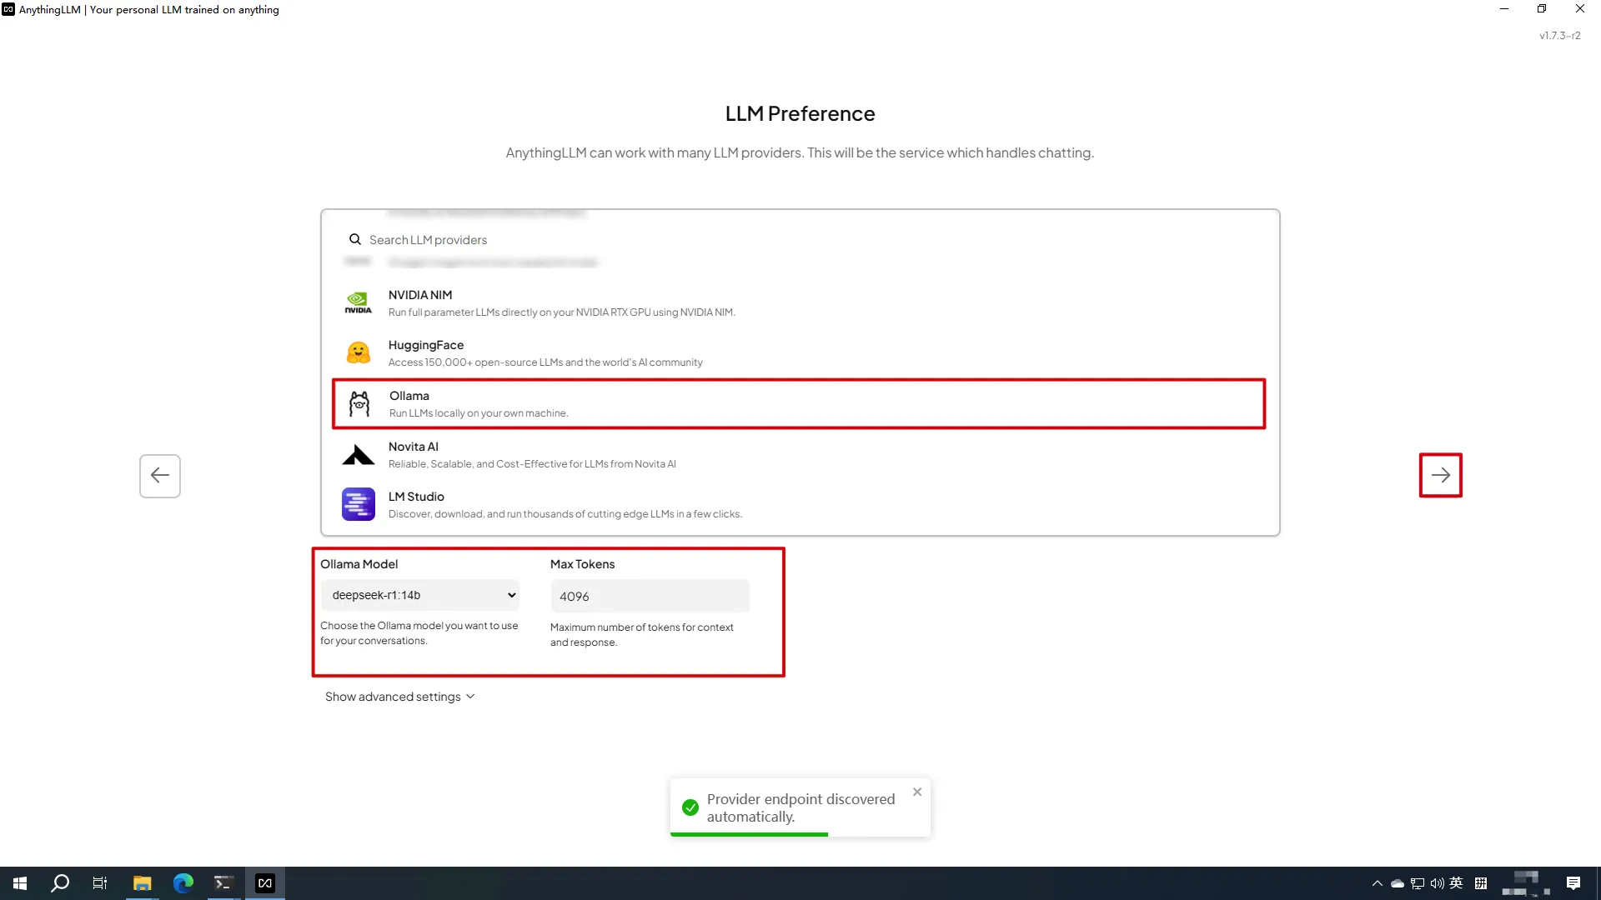Image resolution: width=1601 pixels, height=900 pixels.
Task: Go back using the left arrow button
Action: (160, 476)
